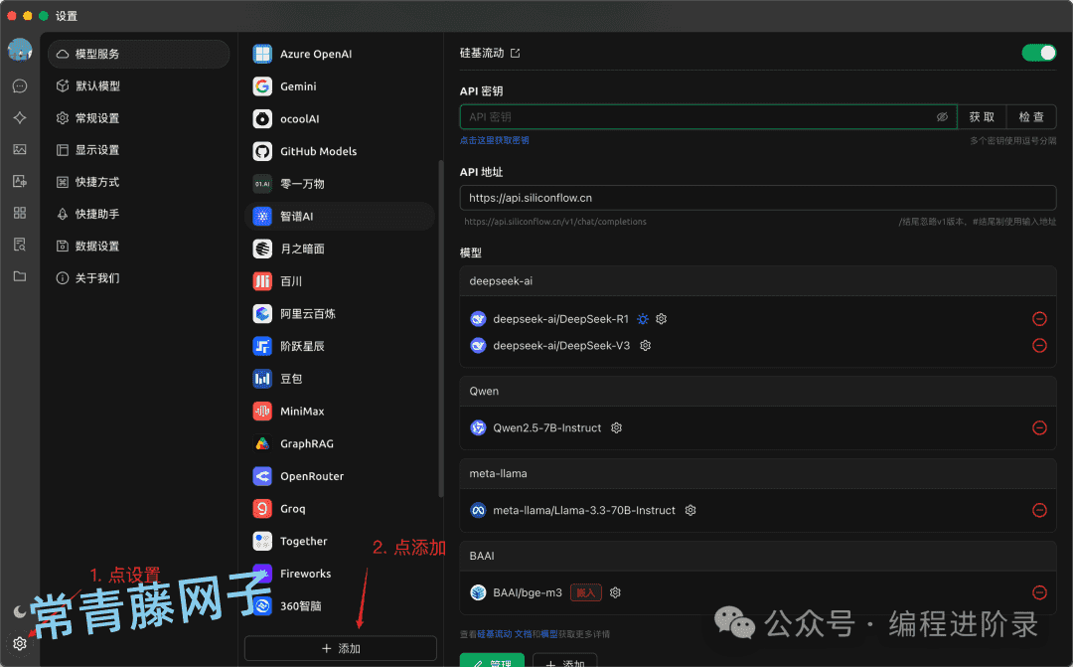Open 默认模型 settings section

pos(139,85)
